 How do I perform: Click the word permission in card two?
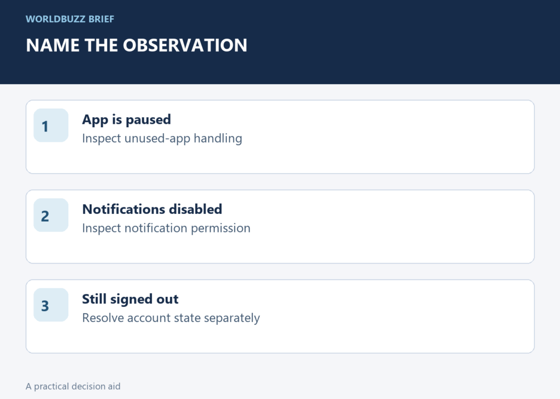(x=220, y=228)
